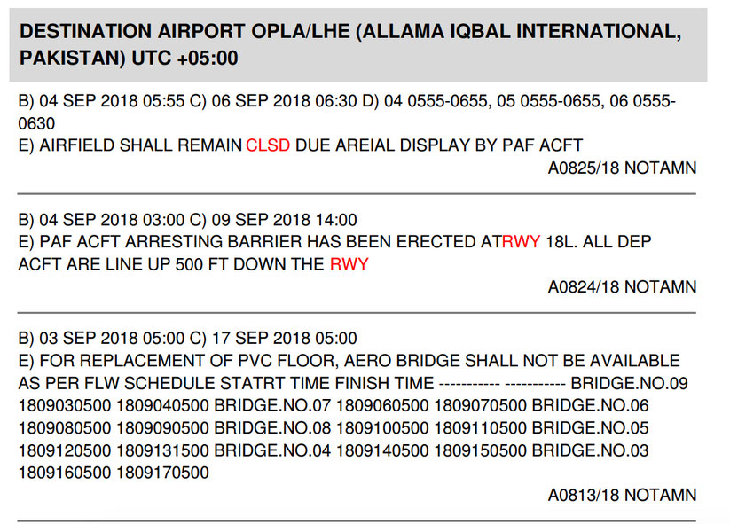Click BRIDGE.NO.03 schedule entry
The height and width of the screenshot is (524, 730).
[x=591, y=450]
